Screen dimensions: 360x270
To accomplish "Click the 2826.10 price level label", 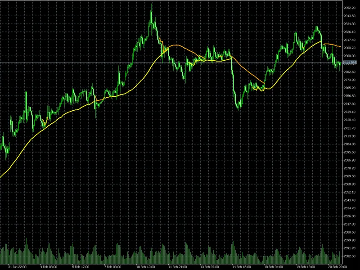I will (350, 32).
